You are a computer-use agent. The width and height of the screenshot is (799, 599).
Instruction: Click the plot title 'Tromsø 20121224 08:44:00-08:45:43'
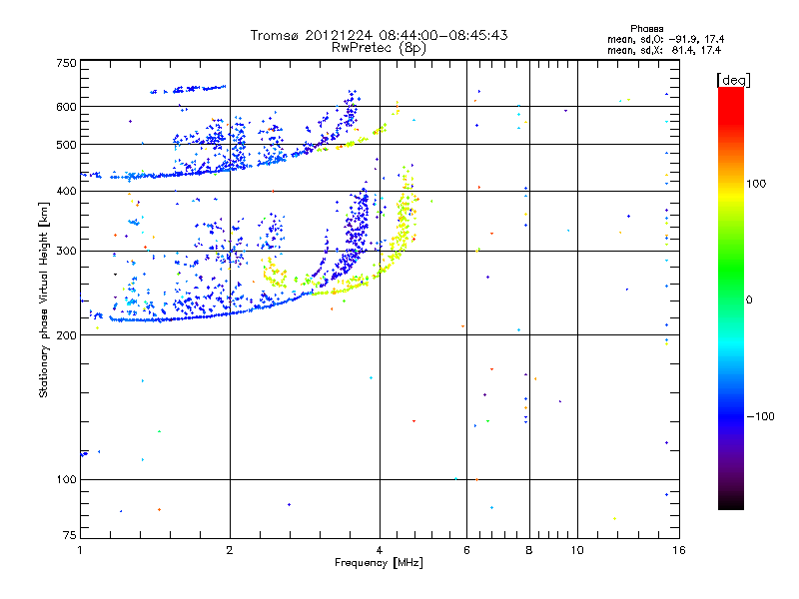[380, 35]
